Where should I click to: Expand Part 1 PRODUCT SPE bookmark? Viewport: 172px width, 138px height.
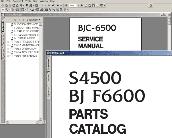tap(8, 42)
